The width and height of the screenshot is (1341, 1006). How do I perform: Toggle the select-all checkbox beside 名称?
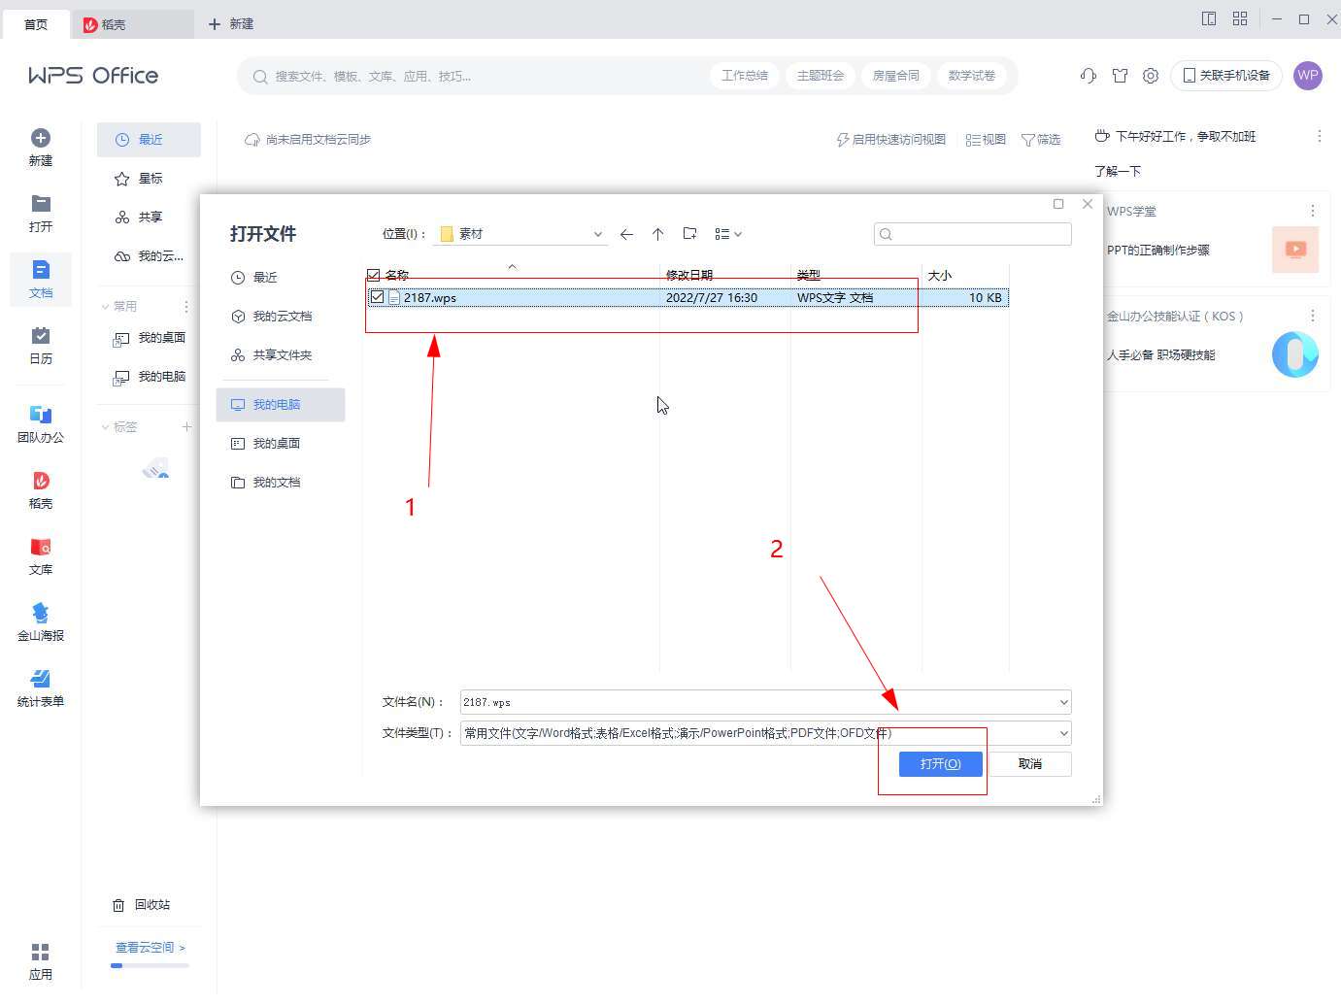coord(374,276)
